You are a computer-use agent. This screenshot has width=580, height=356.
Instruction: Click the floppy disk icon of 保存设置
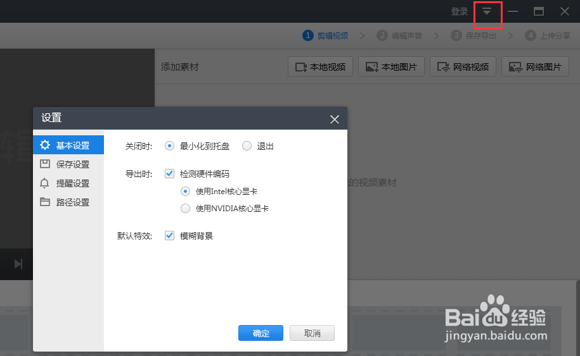pos(45,164)
